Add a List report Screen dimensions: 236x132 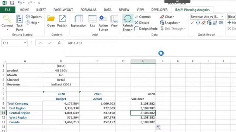pos(93,21)
